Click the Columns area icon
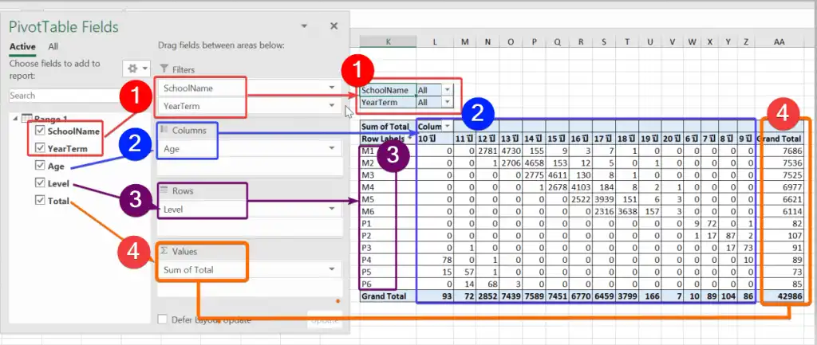 (164, 130)
